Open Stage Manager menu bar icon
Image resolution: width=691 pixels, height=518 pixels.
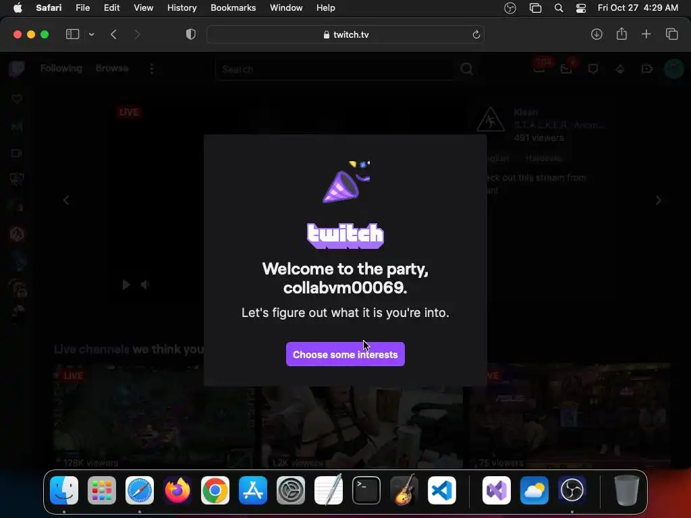click(x=535, y=8)
